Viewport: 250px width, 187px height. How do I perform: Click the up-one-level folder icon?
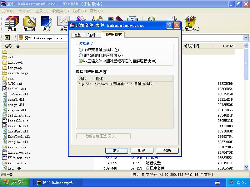(7, 38)
